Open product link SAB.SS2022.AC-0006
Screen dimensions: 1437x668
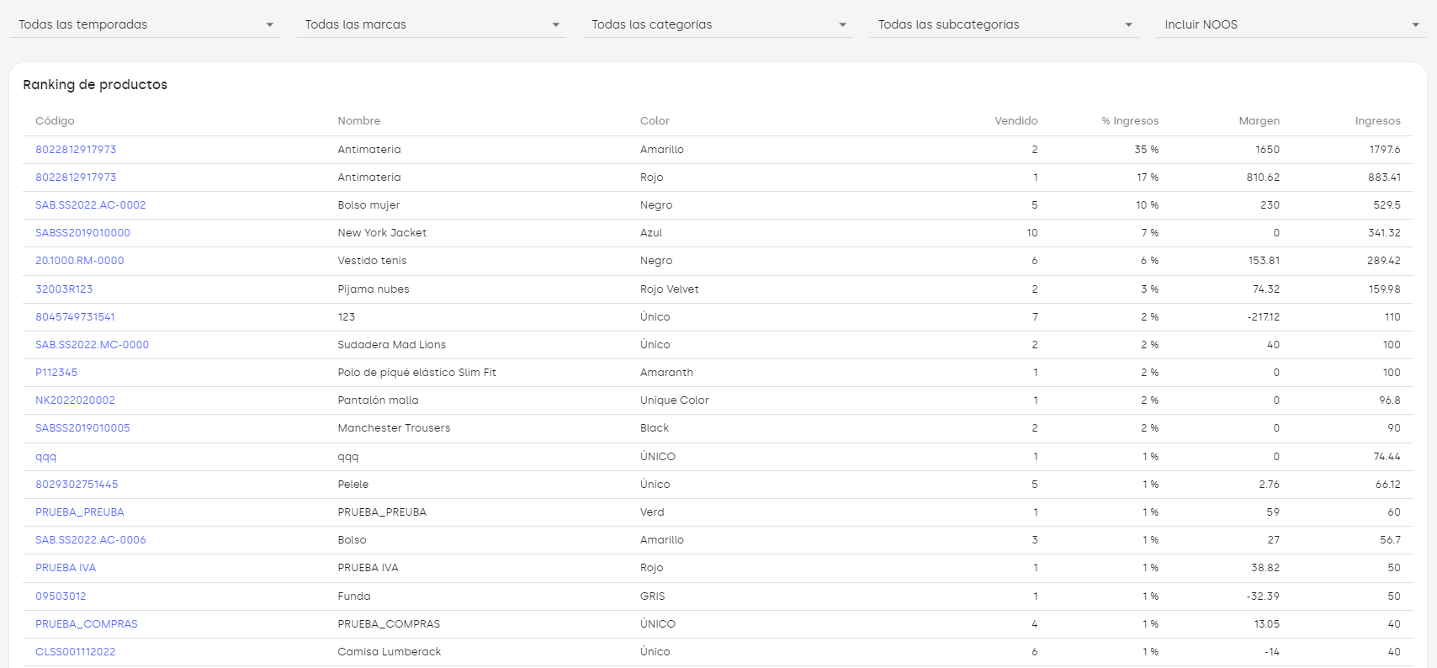pyautogui.click(x=91, y=539)
